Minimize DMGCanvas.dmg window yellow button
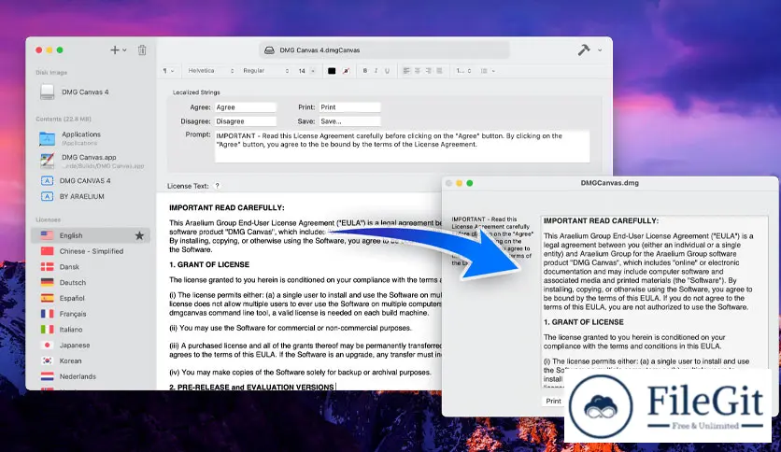This screenshot has height=452, width=781. pos(460,183)
